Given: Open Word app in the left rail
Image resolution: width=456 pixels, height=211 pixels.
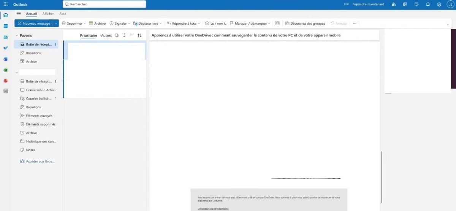Looking at the screenshot, I should tap(5, 59).
